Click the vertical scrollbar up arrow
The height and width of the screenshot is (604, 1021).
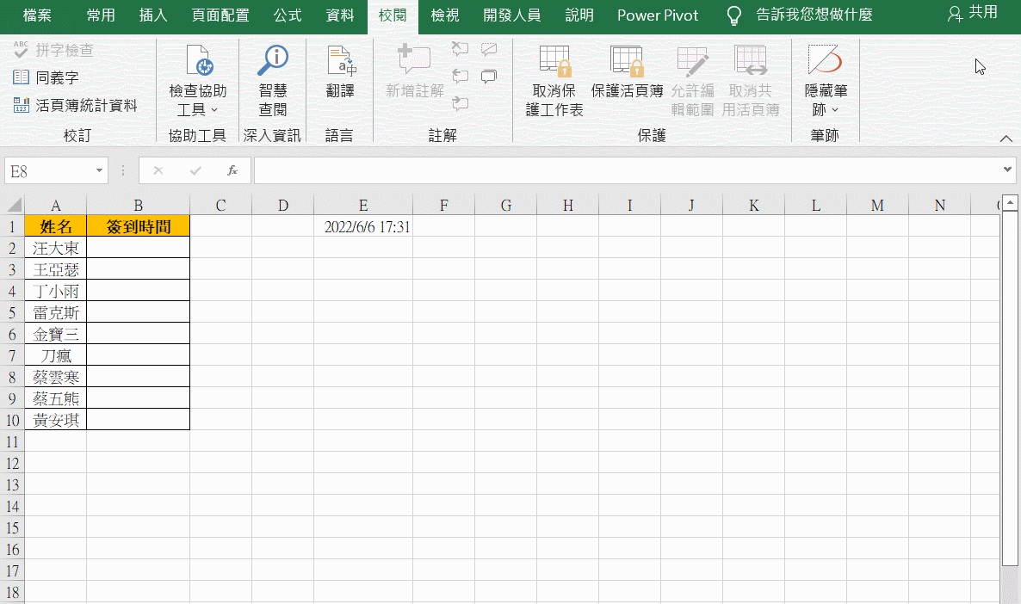point(1010,202)
